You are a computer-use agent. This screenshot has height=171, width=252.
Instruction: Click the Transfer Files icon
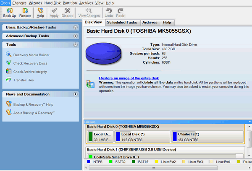coord(9,79)
